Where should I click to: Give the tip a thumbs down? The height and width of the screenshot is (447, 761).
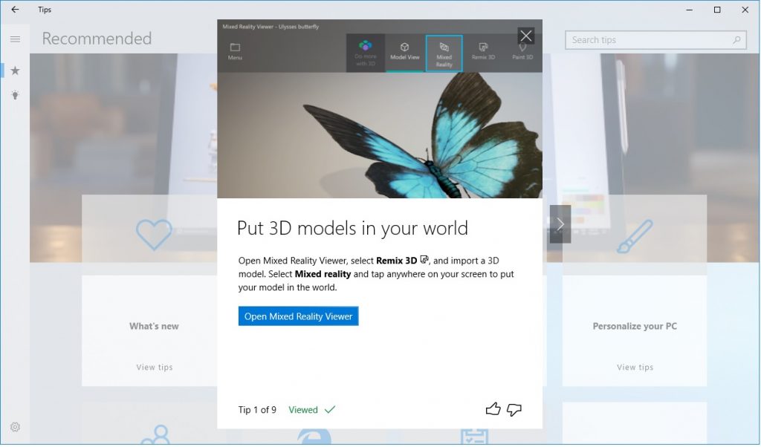tap(514, 410)
